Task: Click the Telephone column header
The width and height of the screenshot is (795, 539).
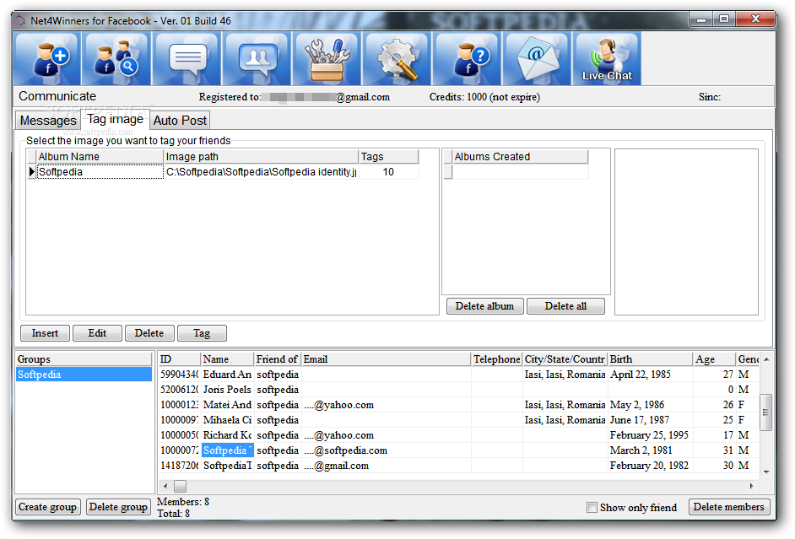Action: point(497,359)
